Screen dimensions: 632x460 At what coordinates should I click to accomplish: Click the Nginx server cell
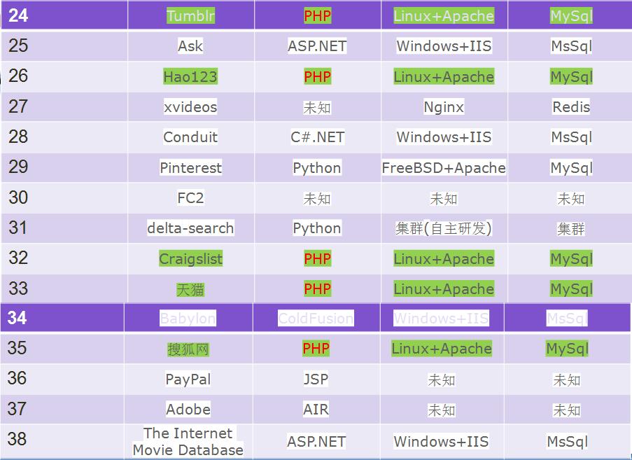[x=444, y=107]
